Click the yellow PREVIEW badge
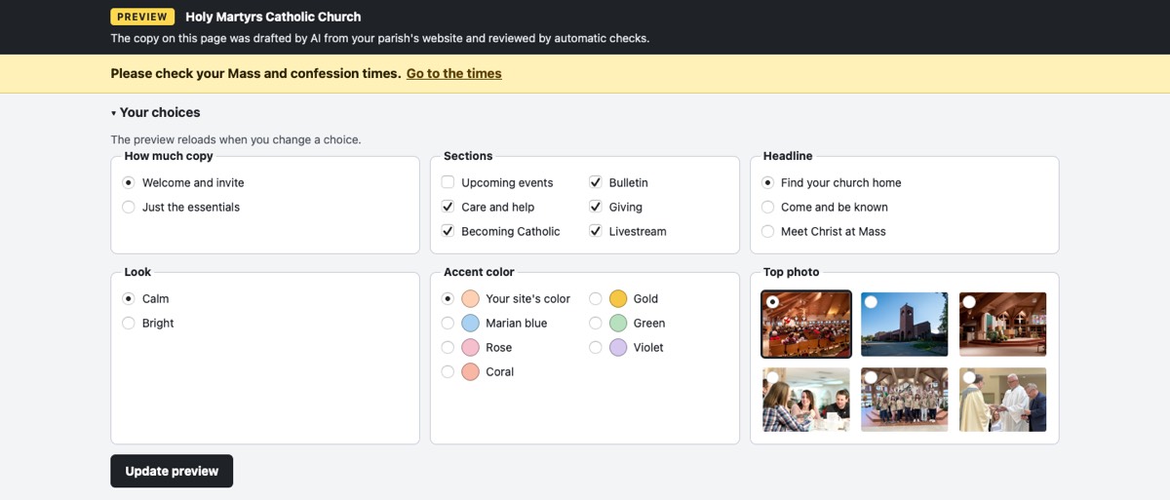Screen dimensions: 1170x500 pos(142,17)
